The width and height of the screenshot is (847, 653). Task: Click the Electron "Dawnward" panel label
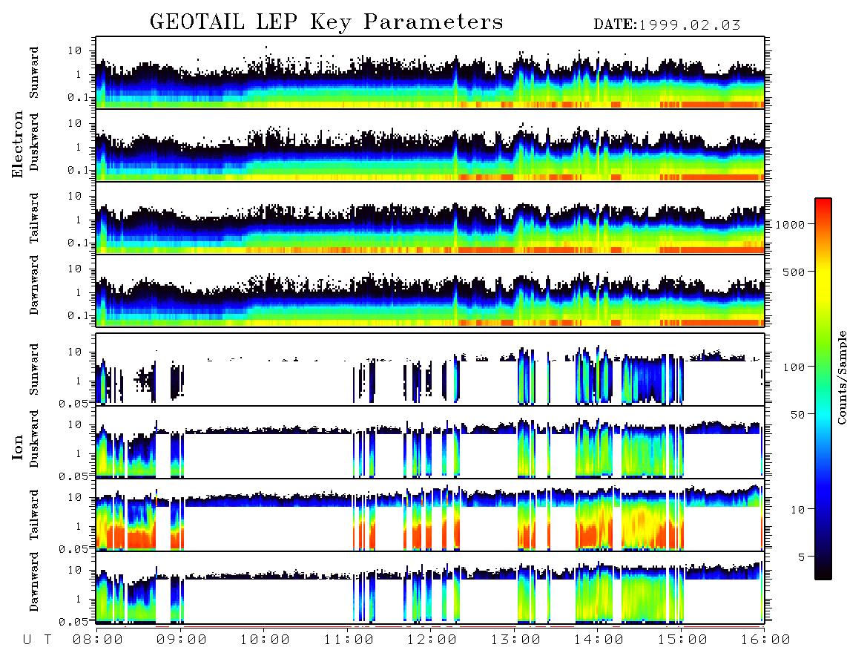pyautogui.click(x=34, y=286)
